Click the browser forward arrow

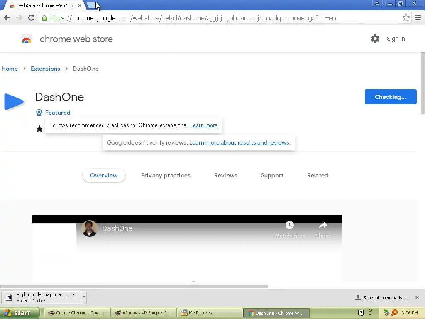click(19, 18)
